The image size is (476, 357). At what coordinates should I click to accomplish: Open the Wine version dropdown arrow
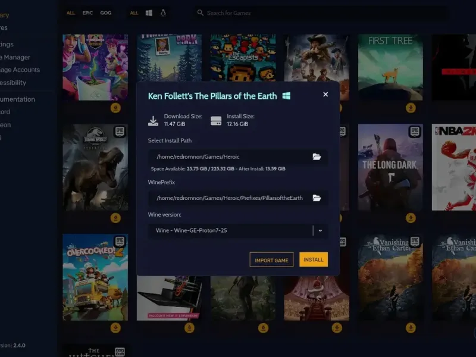(x=320, y=230)
